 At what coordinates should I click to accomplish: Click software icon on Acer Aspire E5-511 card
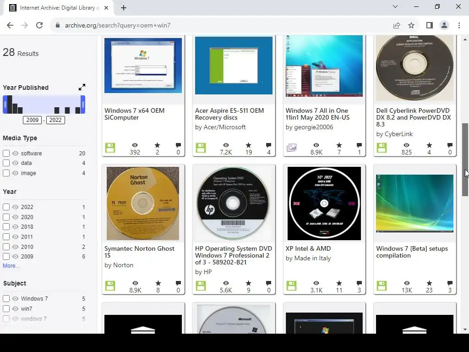201,148
